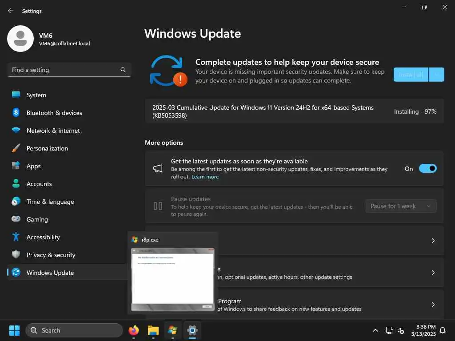Click the Accessibility figure icon
Screen dimensions: 455x341
coord(16,237)
